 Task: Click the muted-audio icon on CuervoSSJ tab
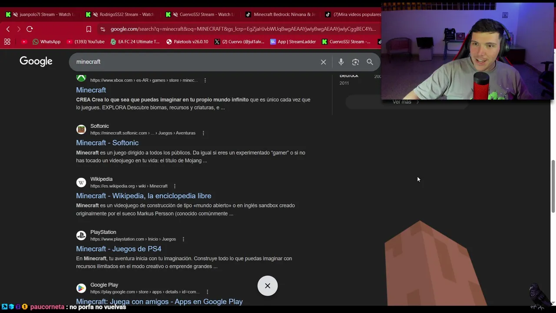click(x=175, y=14)
